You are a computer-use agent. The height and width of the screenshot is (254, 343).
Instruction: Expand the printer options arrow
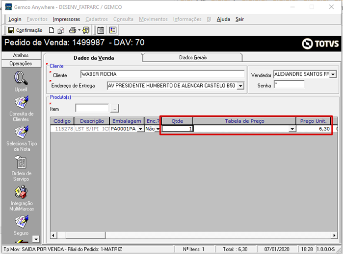[x=79, y=30]
